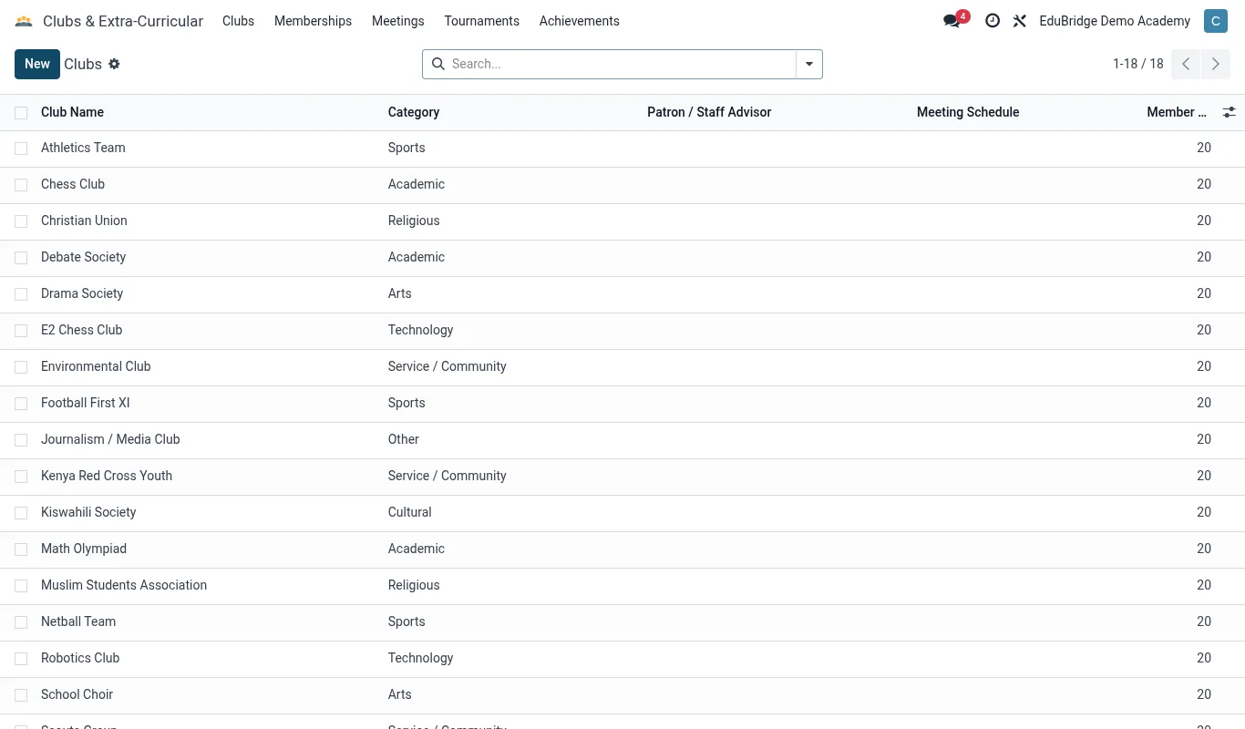Open the Math Olympiad record
1245x729 pixels.
coord(84,549)
